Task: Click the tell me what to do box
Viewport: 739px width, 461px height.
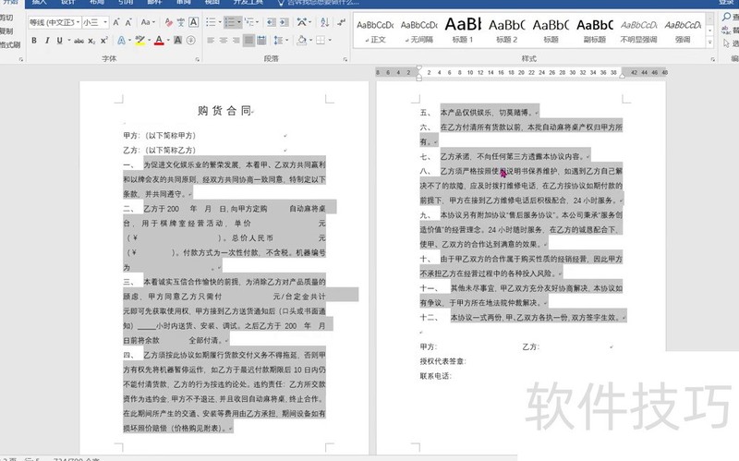Action: (x=318, y=3)
